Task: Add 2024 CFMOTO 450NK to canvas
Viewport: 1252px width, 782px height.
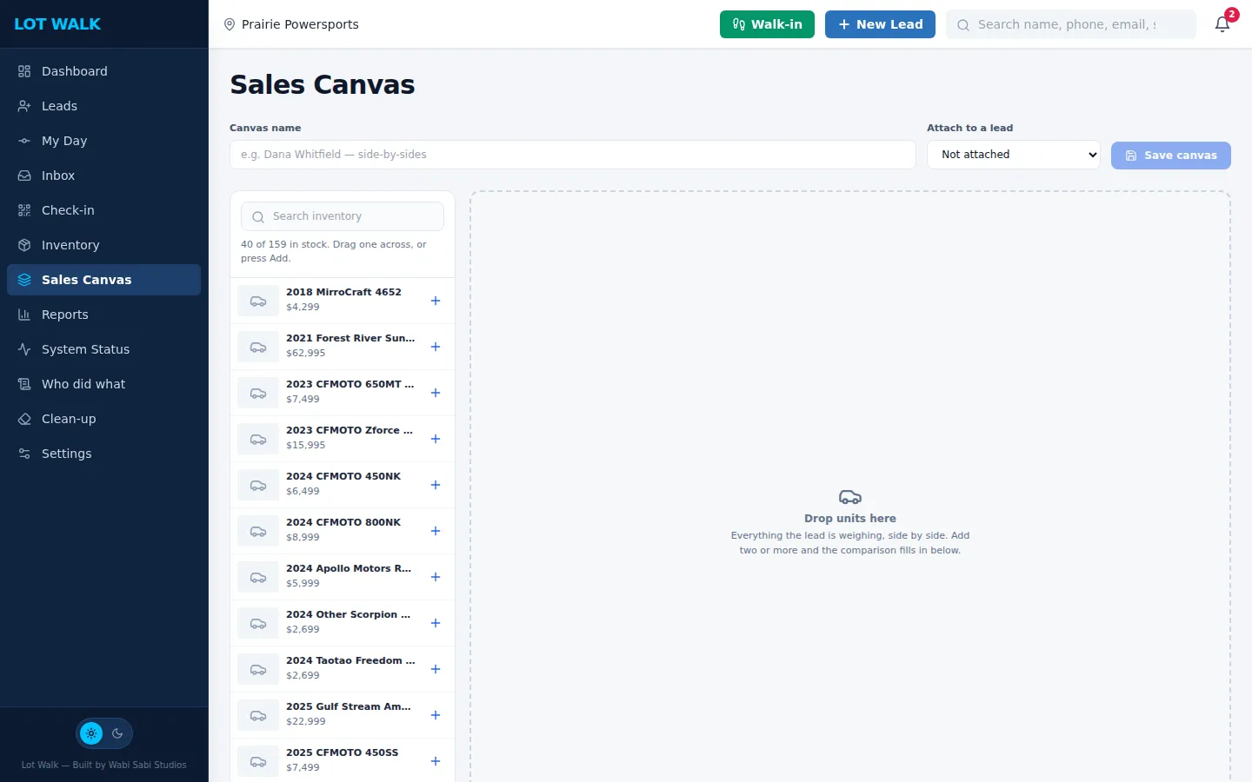Action: tap(436, 485)
